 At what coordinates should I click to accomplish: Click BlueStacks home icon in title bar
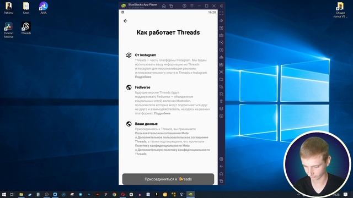(164, 6)
